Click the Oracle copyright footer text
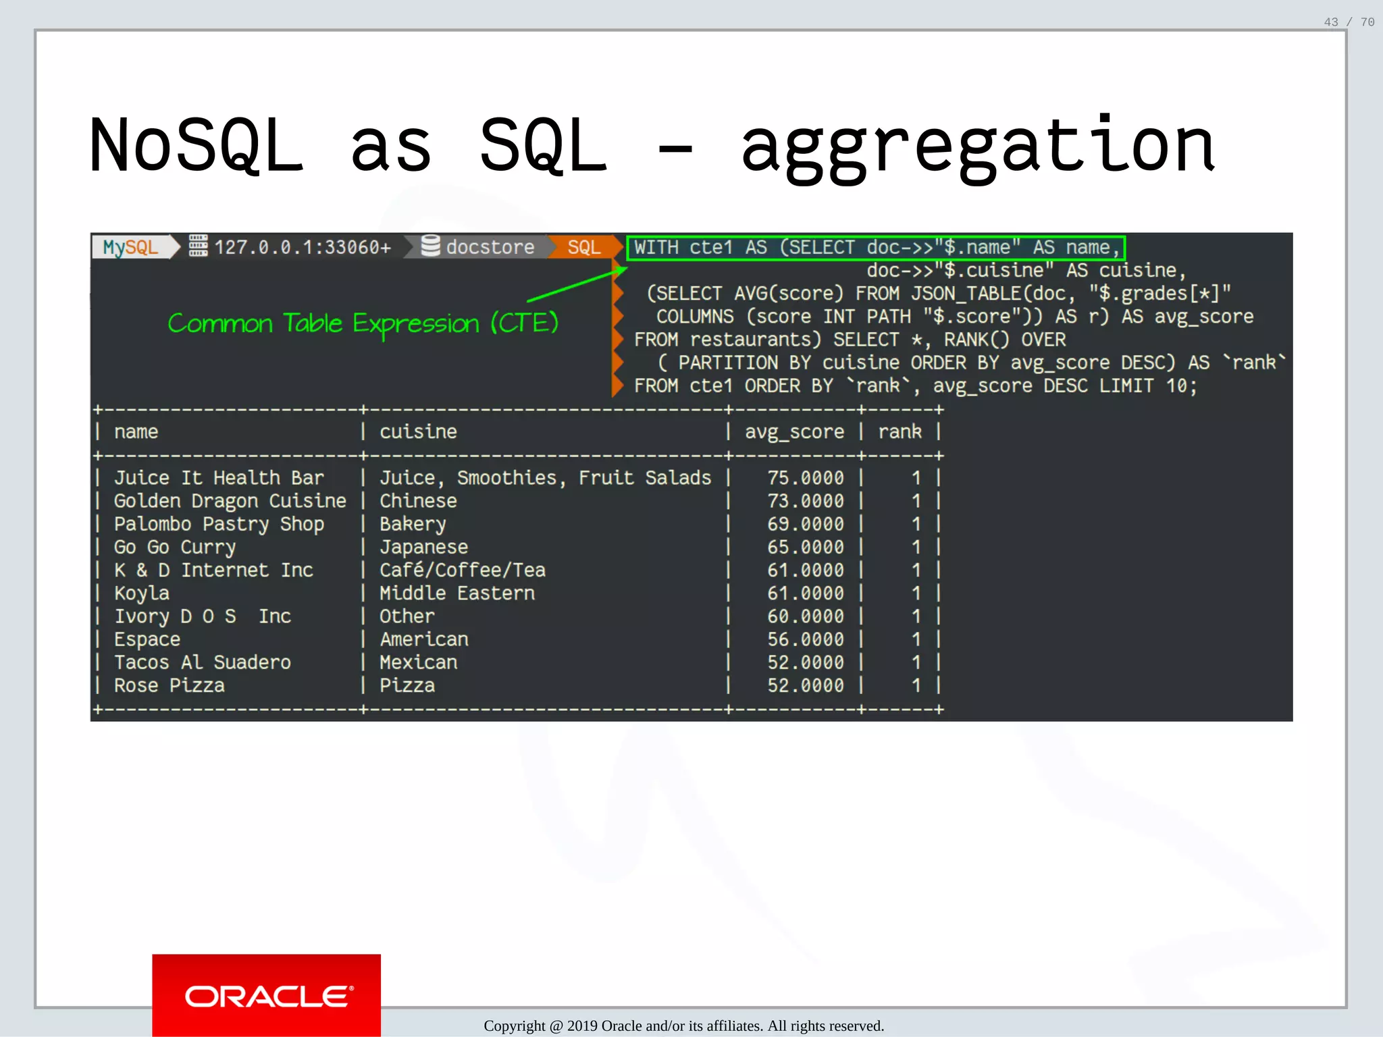 [x=683, y=1026]
